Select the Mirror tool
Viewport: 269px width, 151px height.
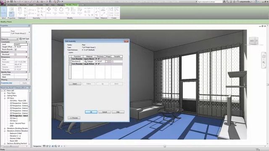click(80, 10)
